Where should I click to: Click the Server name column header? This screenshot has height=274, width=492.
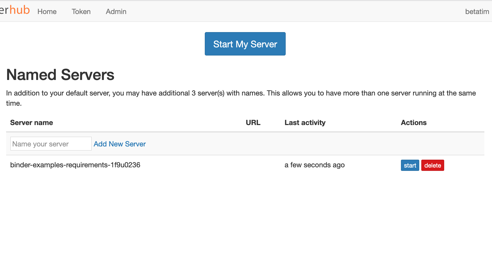[x=31, y=122]
